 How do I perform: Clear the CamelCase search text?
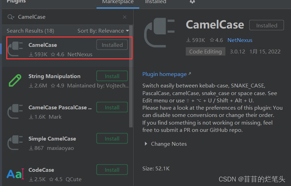tap(125, 17)
